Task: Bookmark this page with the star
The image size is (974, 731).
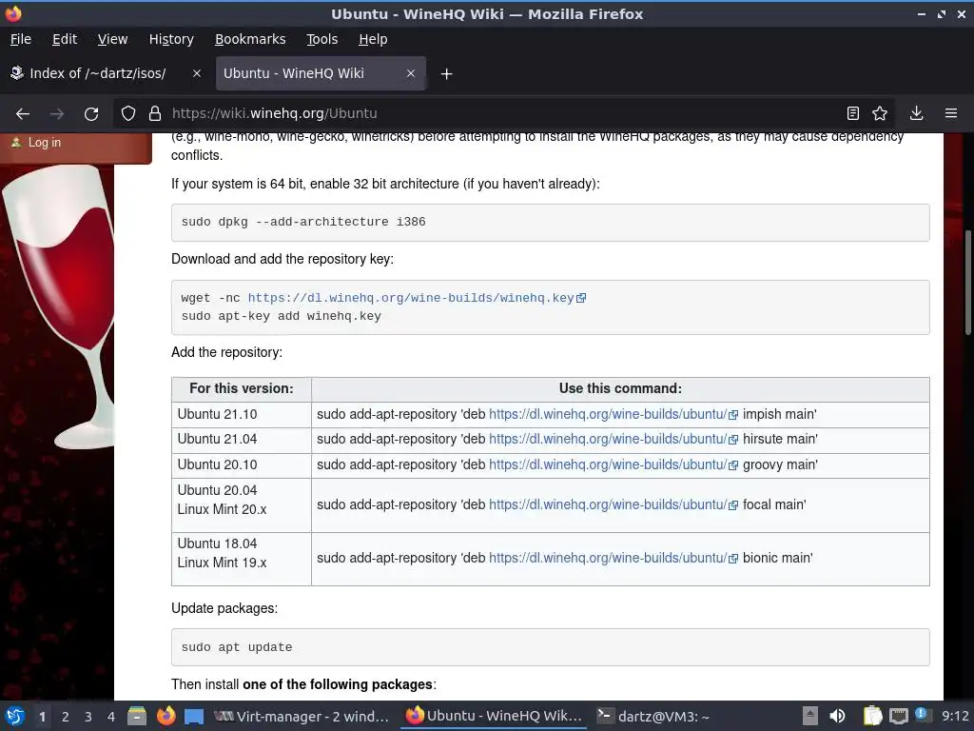Action: tap(880, 113)
